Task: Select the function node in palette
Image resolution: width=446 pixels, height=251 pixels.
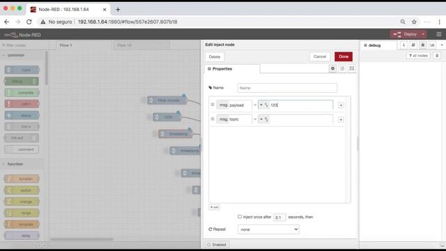Action: [x=22, y=178]
